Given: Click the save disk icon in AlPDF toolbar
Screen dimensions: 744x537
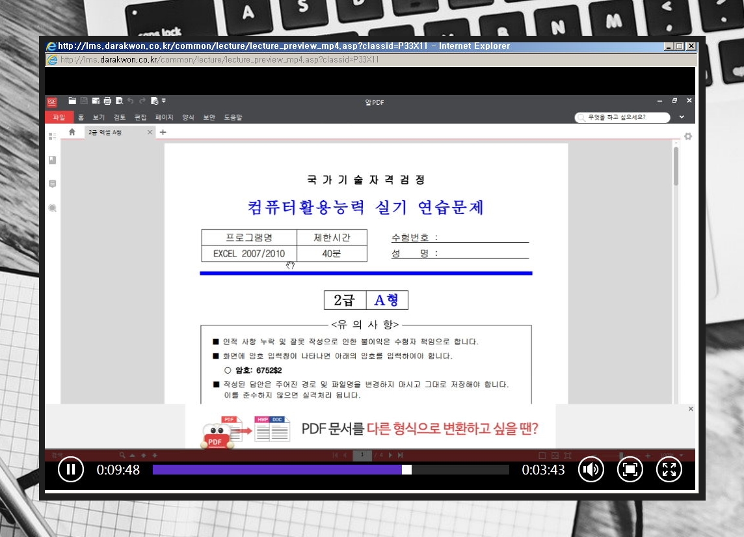Looking at the screenshot, I should pyautogui.click(x=84, y=101).
